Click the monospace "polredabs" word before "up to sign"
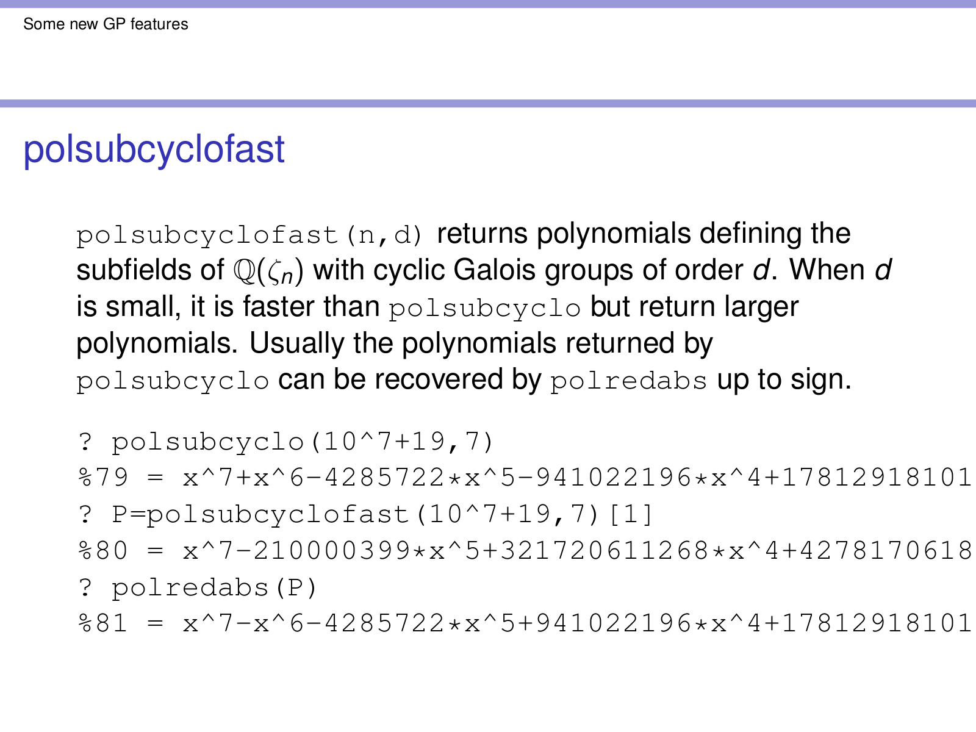Viewport: 976px width, 732px height. click(628, 381)
